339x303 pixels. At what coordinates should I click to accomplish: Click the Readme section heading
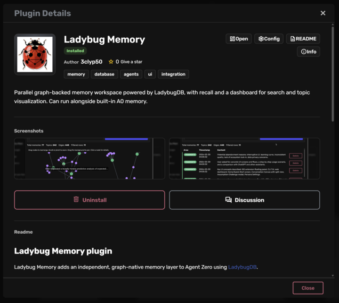tap(24, 232)
